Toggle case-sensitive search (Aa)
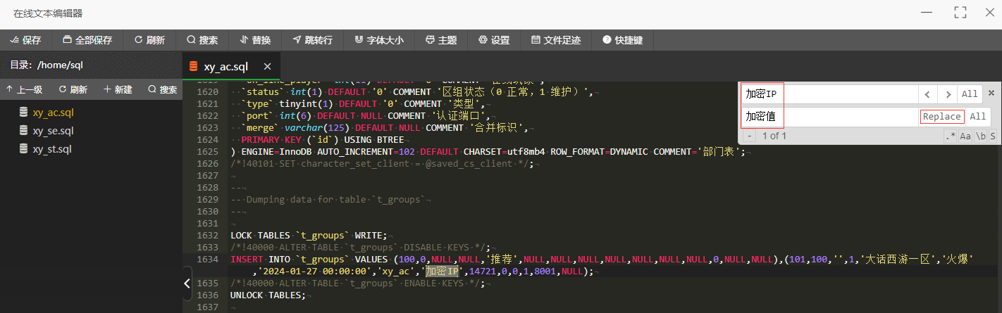Image resolution: width=1002 pixels, height=313 pixels. tap(965, 136)
